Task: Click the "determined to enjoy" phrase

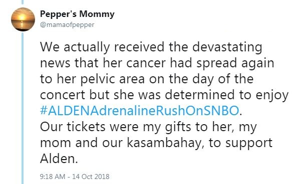Action: (227, 95)
